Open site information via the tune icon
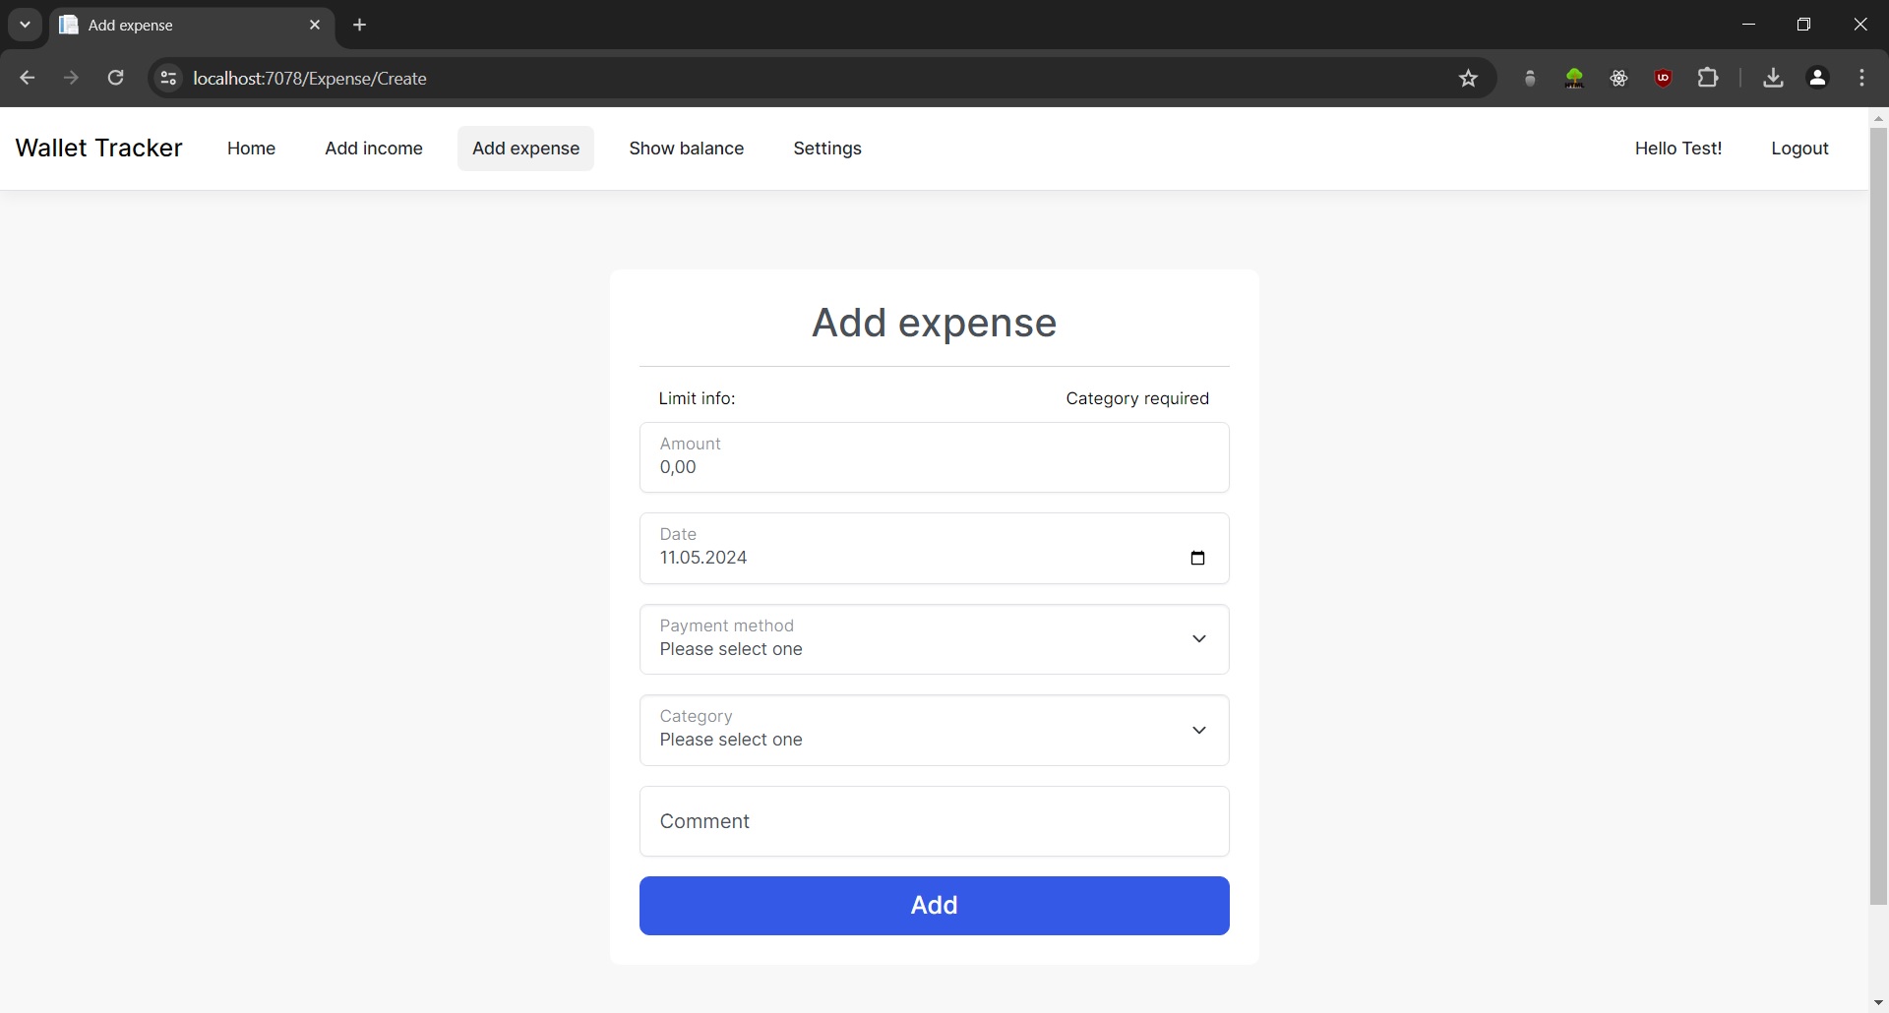 click(168, 79)
